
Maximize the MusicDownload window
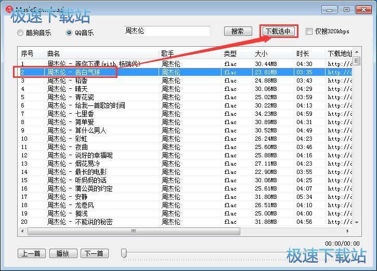click(x=346, y=10)
